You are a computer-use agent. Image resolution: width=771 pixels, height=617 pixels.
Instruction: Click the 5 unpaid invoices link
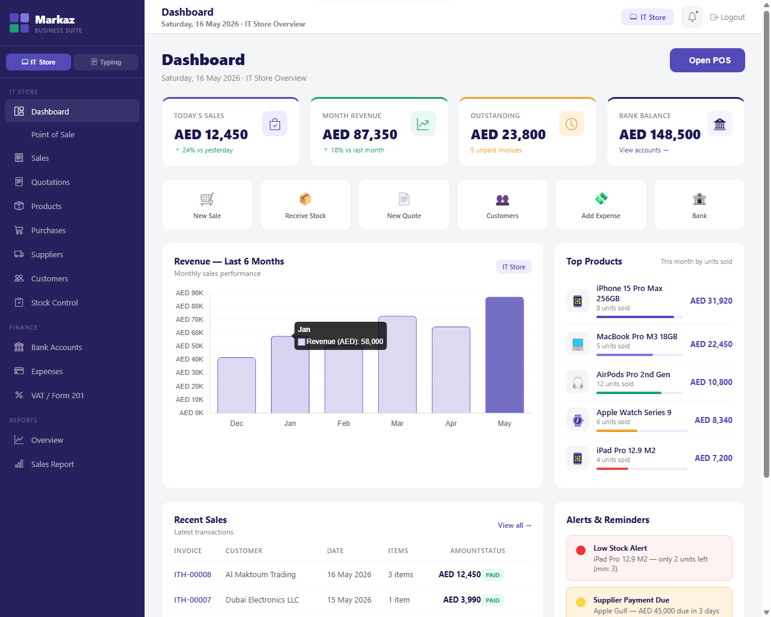pyautogui.click(x=496, y=150)
